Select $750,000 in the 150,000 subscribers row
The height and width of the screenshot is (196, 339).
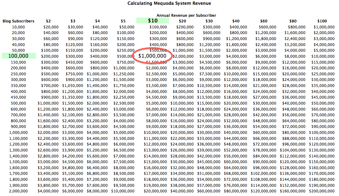(126, 62)
